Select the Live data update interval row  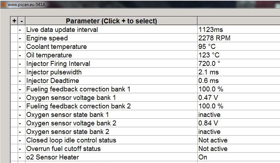[62, 29]
